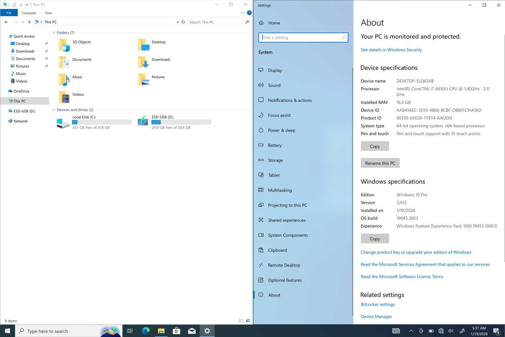The width and height of the screenshot is (505, 337).
Task: Open the File tab in Explorer
Action: tap(9, 13)
